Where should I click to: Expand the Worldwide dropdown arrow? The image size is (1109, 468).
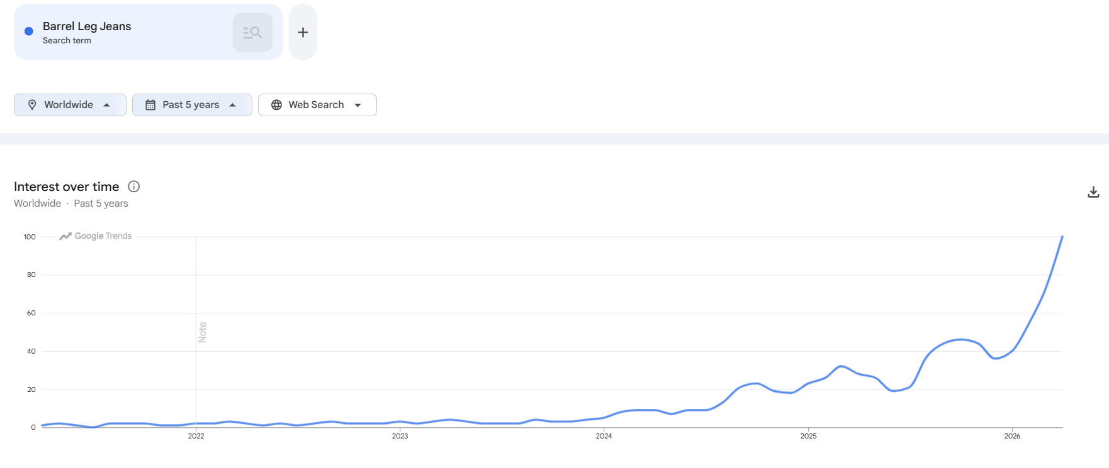click(x=107, y=105)
